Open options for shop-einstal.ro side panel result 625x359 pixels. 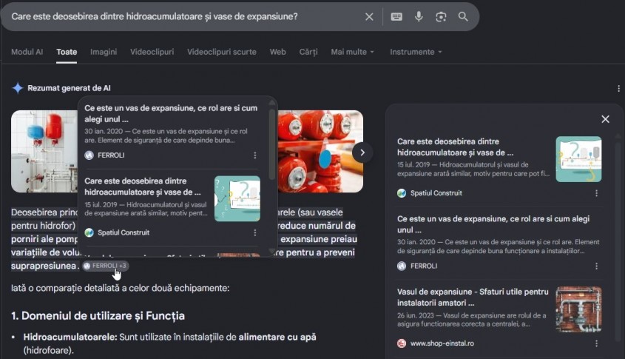point(596,343)
